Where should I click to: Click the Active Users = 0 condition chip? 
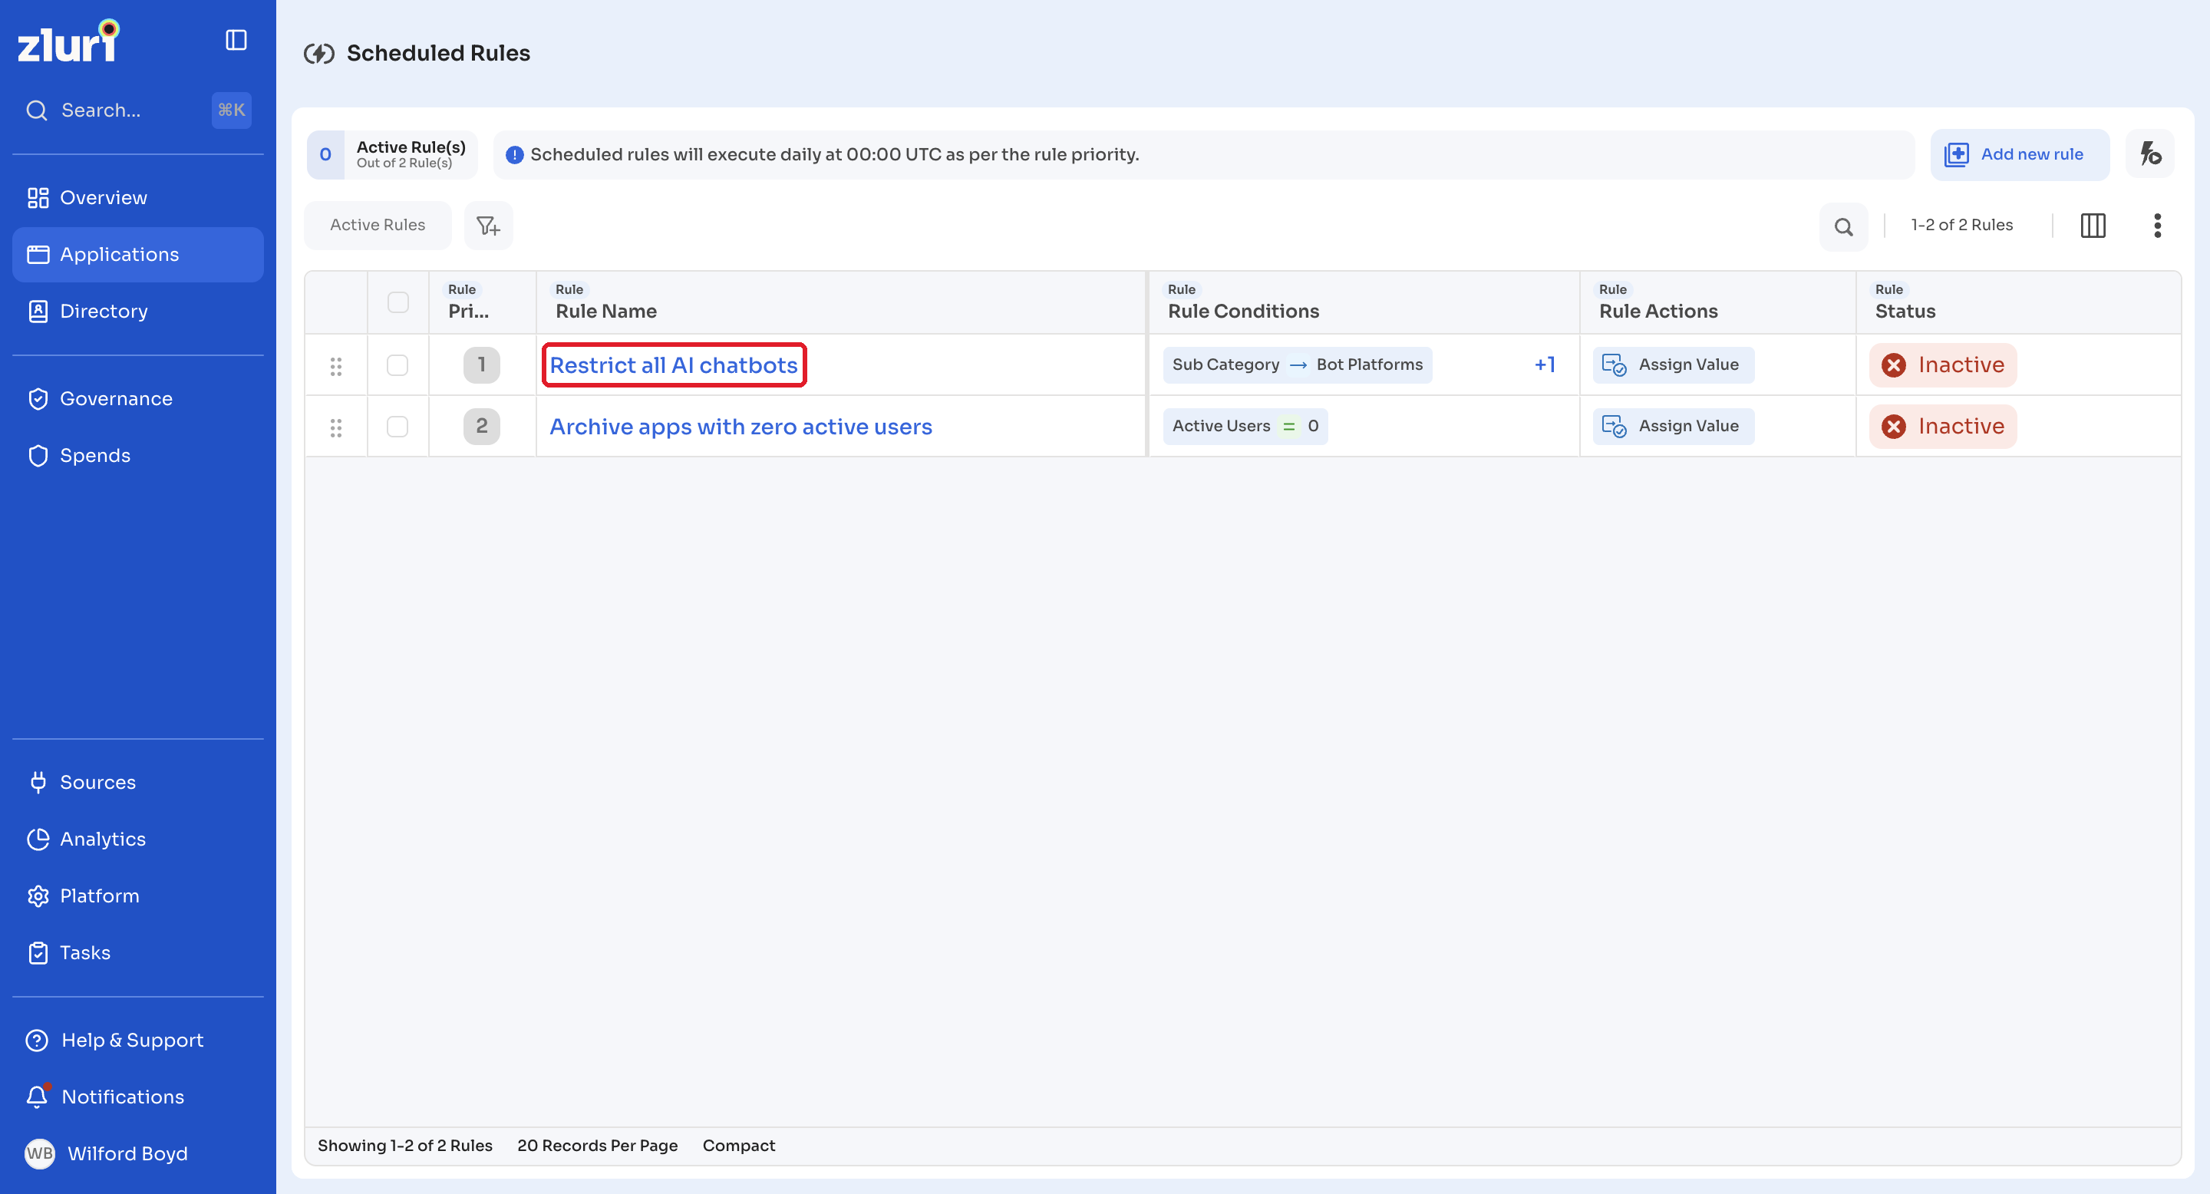click(x=1244, y=427)
